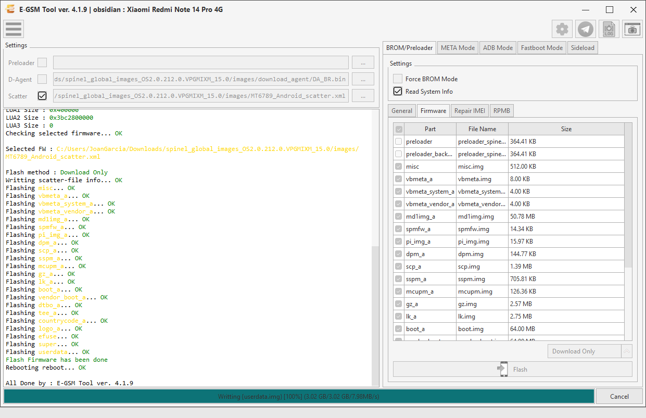The width and height of the screenshot is (646, 418).
Task: Open the hamburger main menu
Action: tap(13, 29)
